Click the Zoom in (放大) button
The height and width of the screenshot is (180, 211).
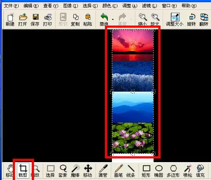pos(155,20)
